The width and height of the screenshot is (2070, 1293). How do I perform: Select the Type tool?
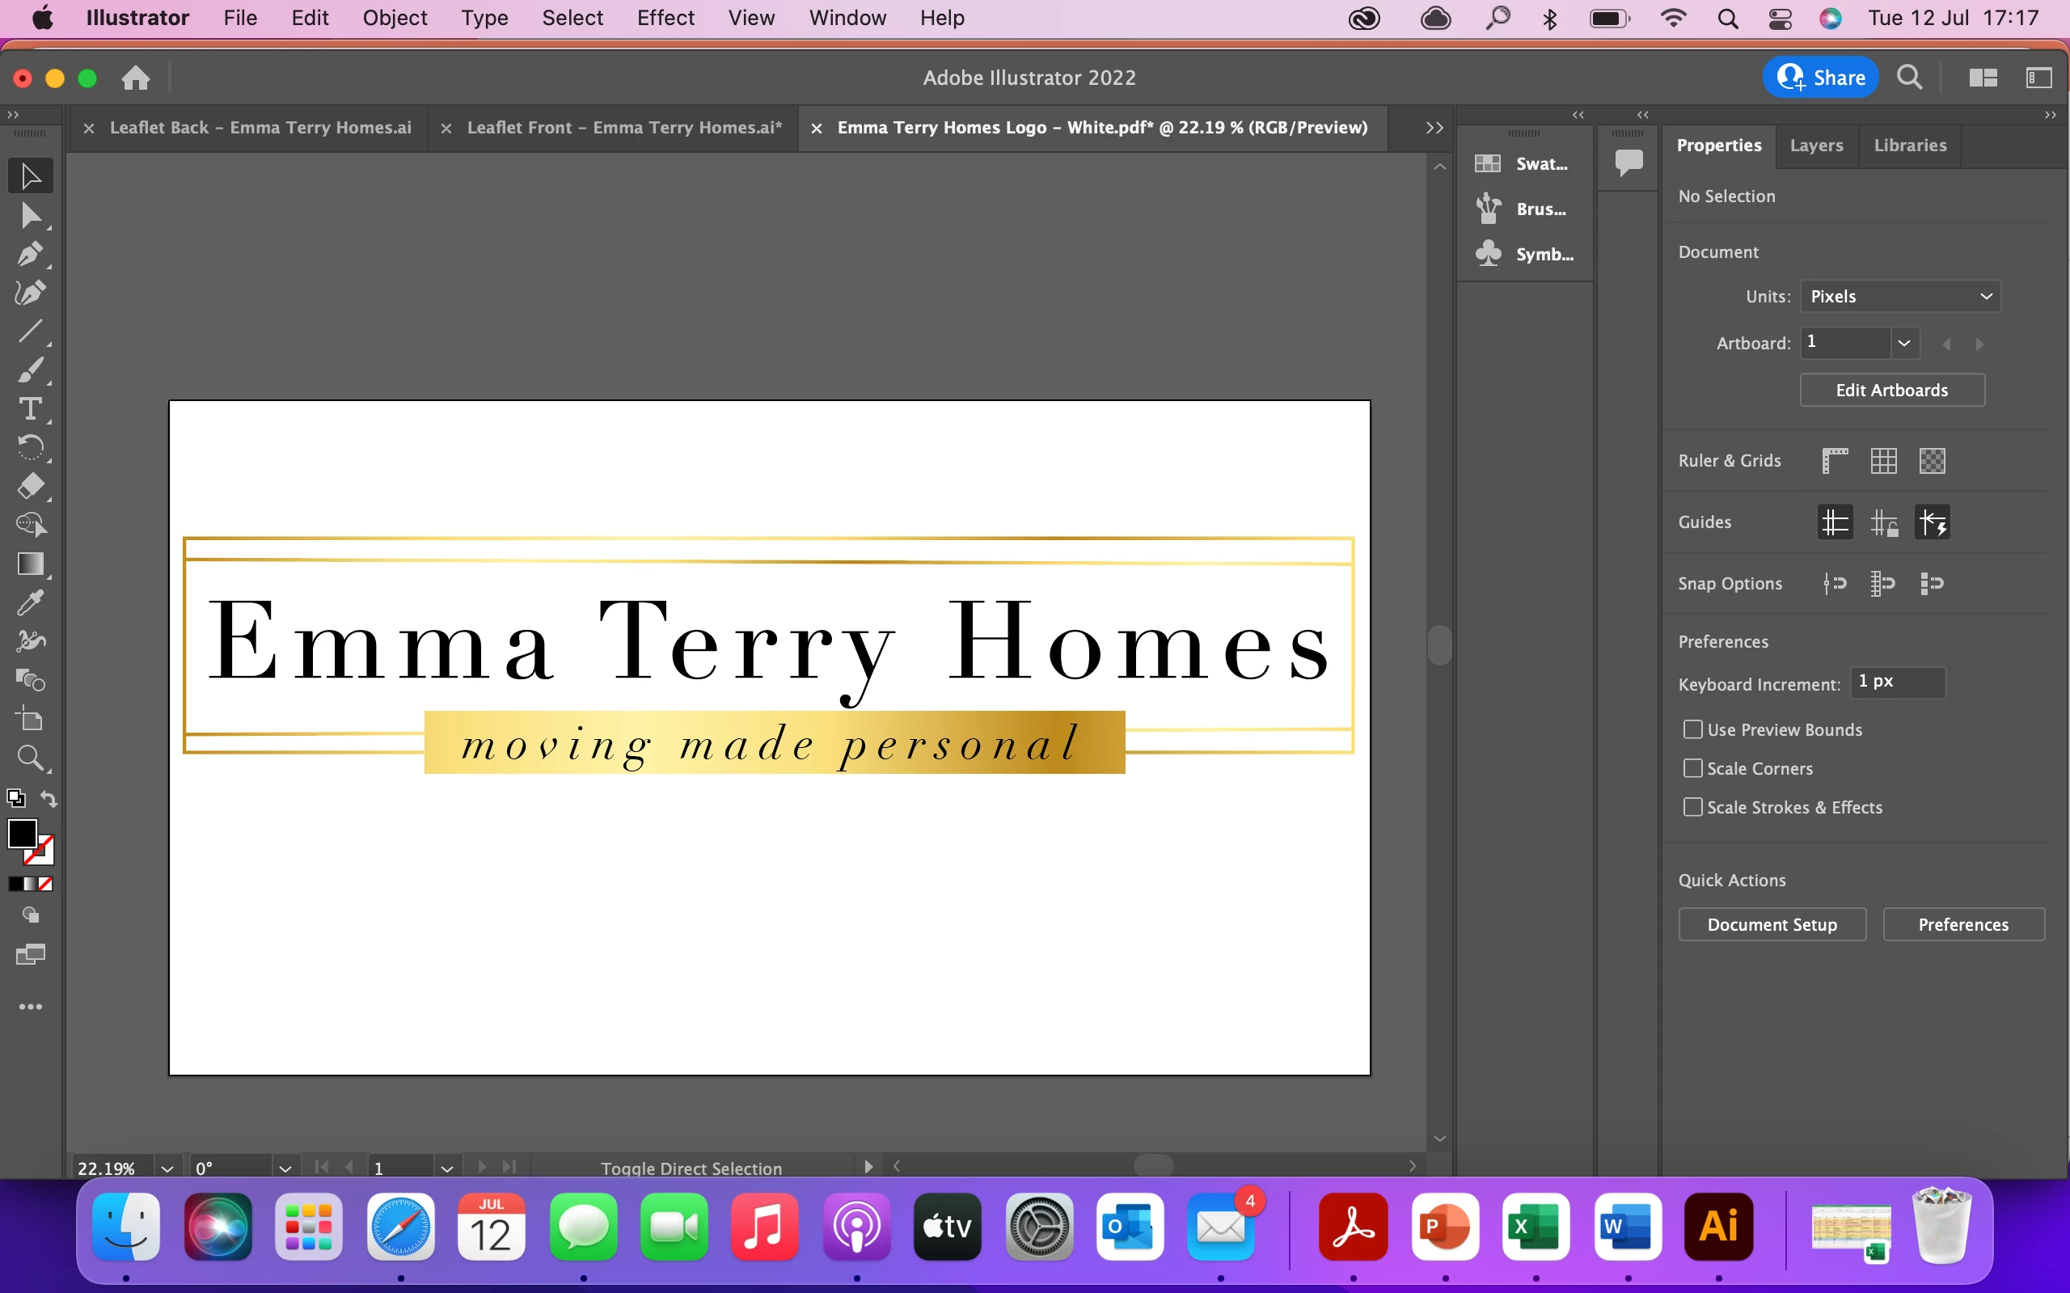point(30,409)
